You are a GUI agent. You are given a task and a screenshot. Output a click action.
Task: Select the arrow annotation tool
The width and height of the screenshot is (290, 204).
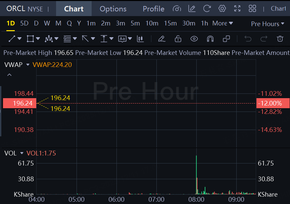pyautogui.click(x=85, y=39)
